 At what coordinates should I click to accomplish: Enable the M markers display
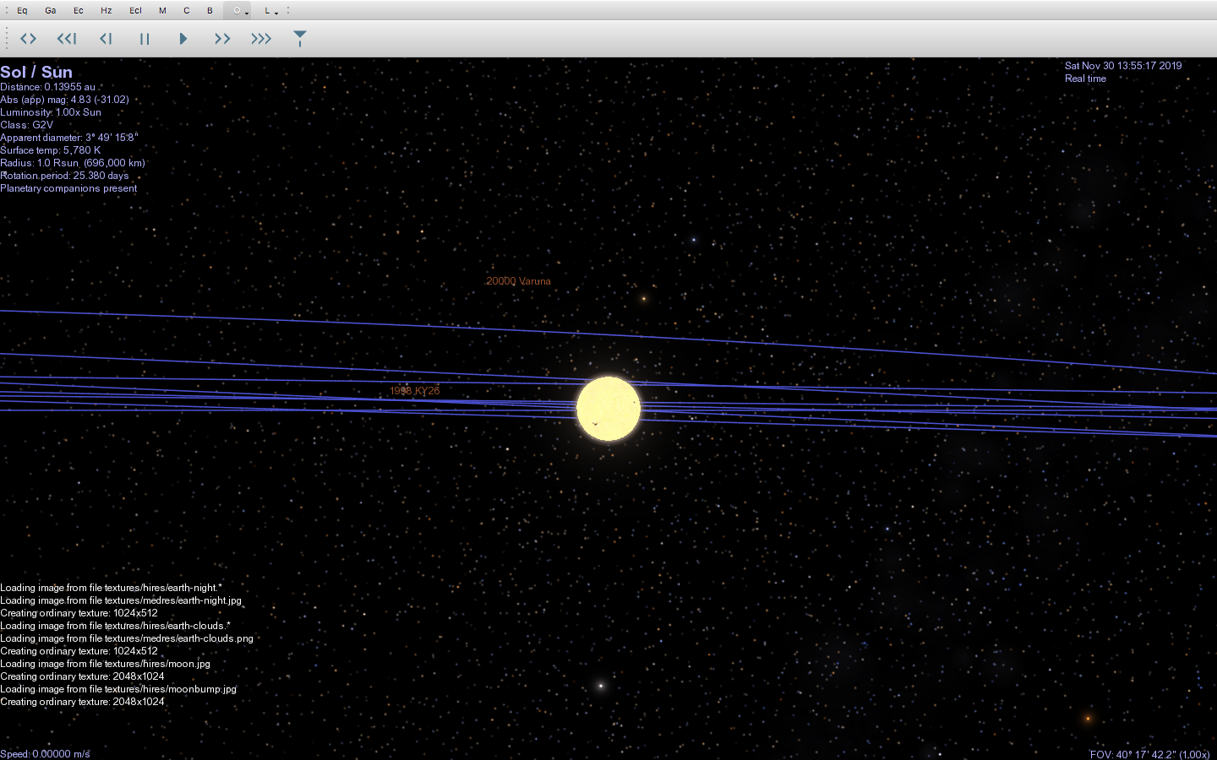162,10
